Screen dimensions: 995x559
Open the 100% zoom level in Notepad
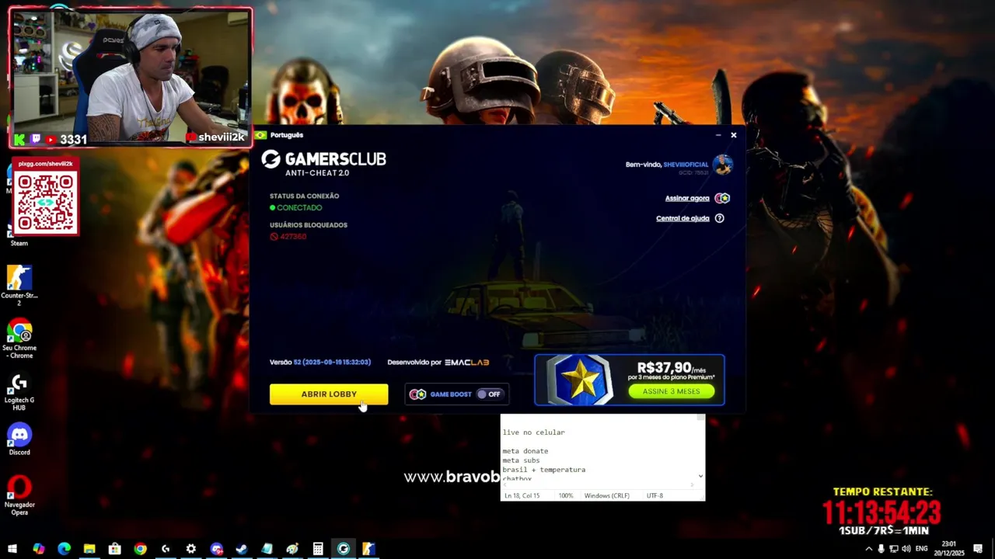pos(566,495)
